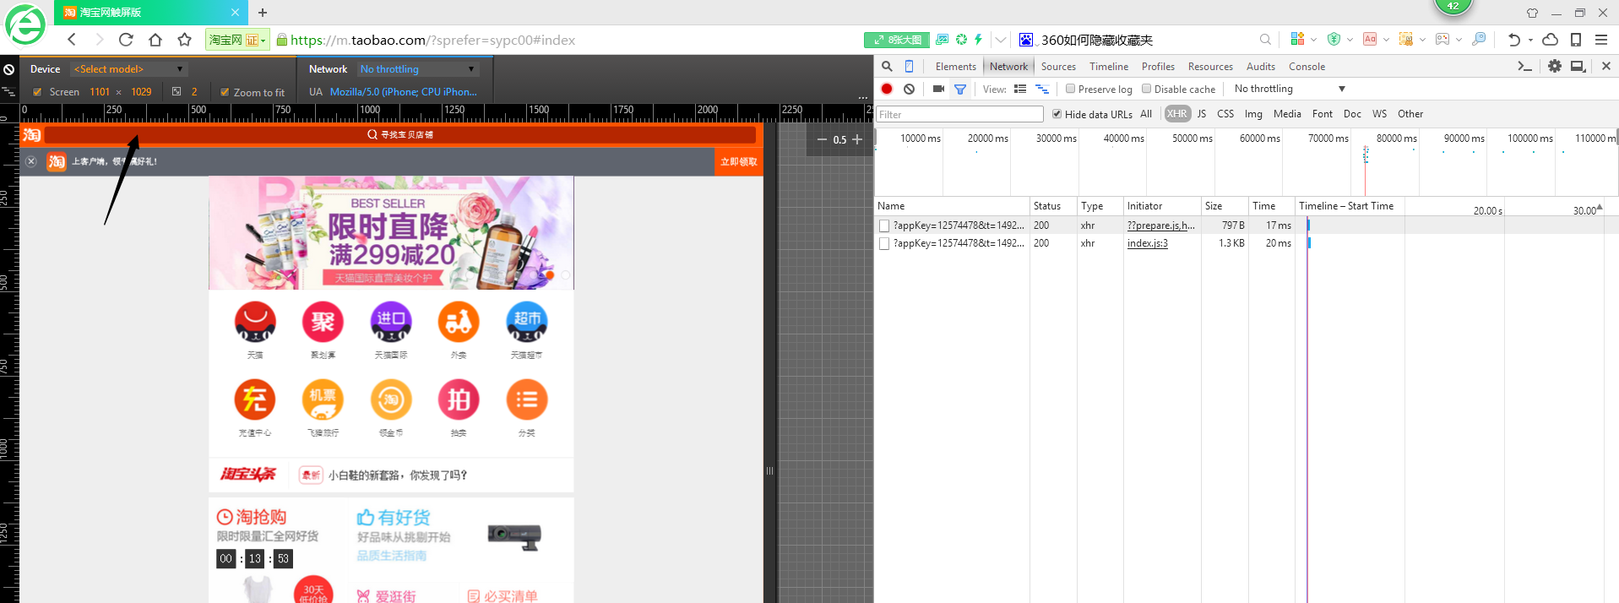
Task: Open the browser home page
Action: click(155, 40)
